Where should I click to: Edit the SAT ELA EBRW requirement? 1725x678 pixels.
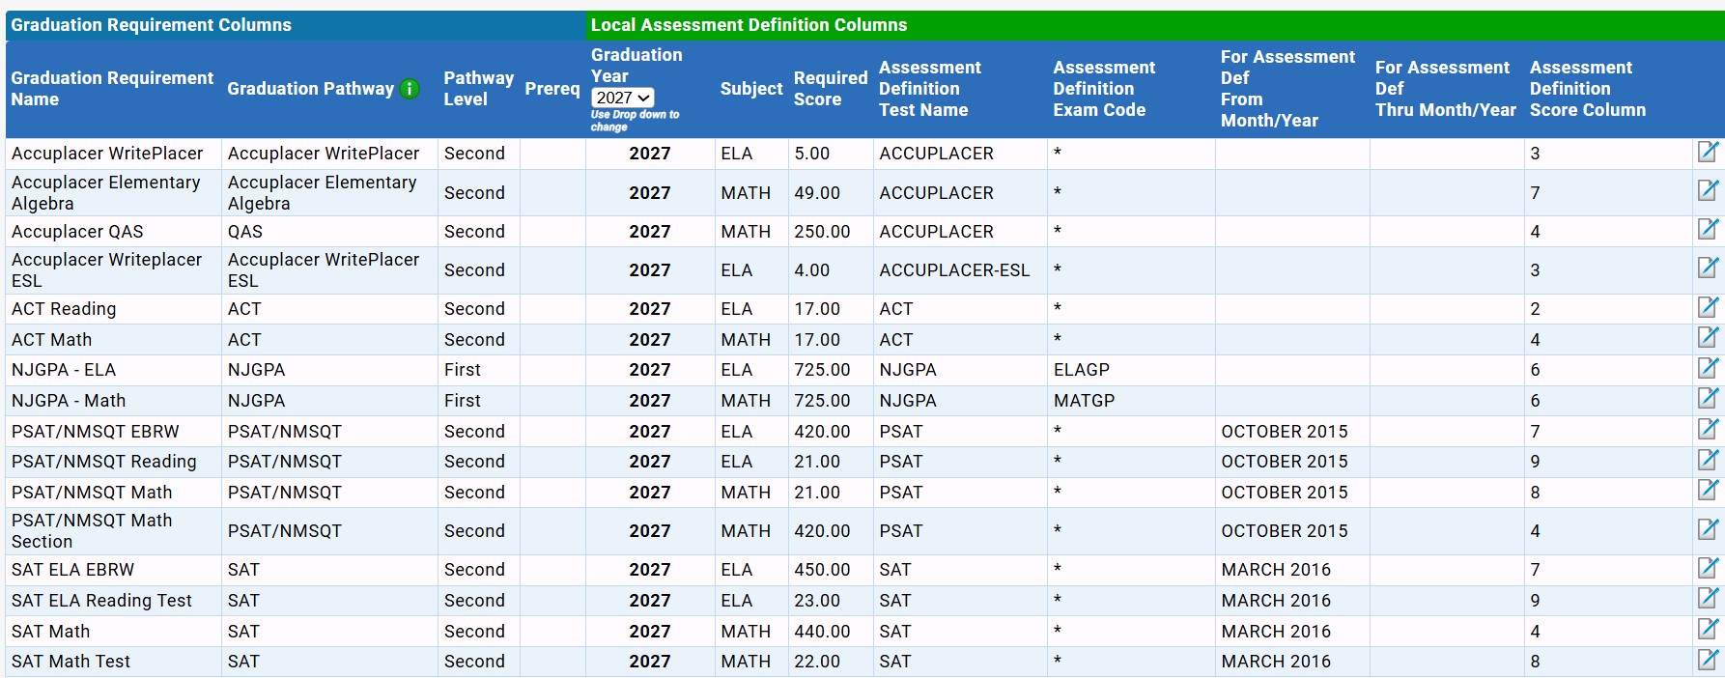pos(1708,568)
